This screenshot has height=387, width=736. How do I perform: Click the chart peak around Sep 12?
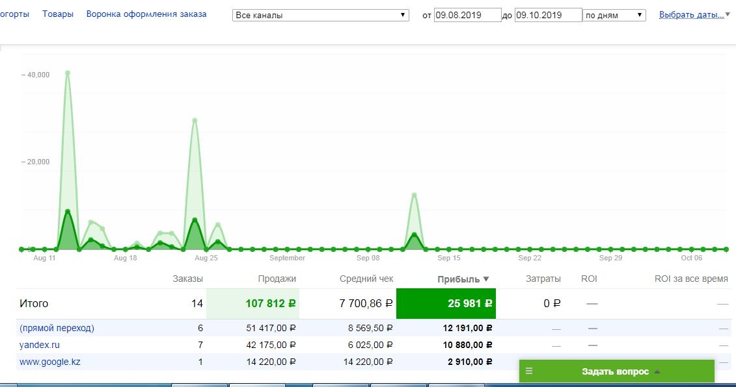(x=414, y=195)
